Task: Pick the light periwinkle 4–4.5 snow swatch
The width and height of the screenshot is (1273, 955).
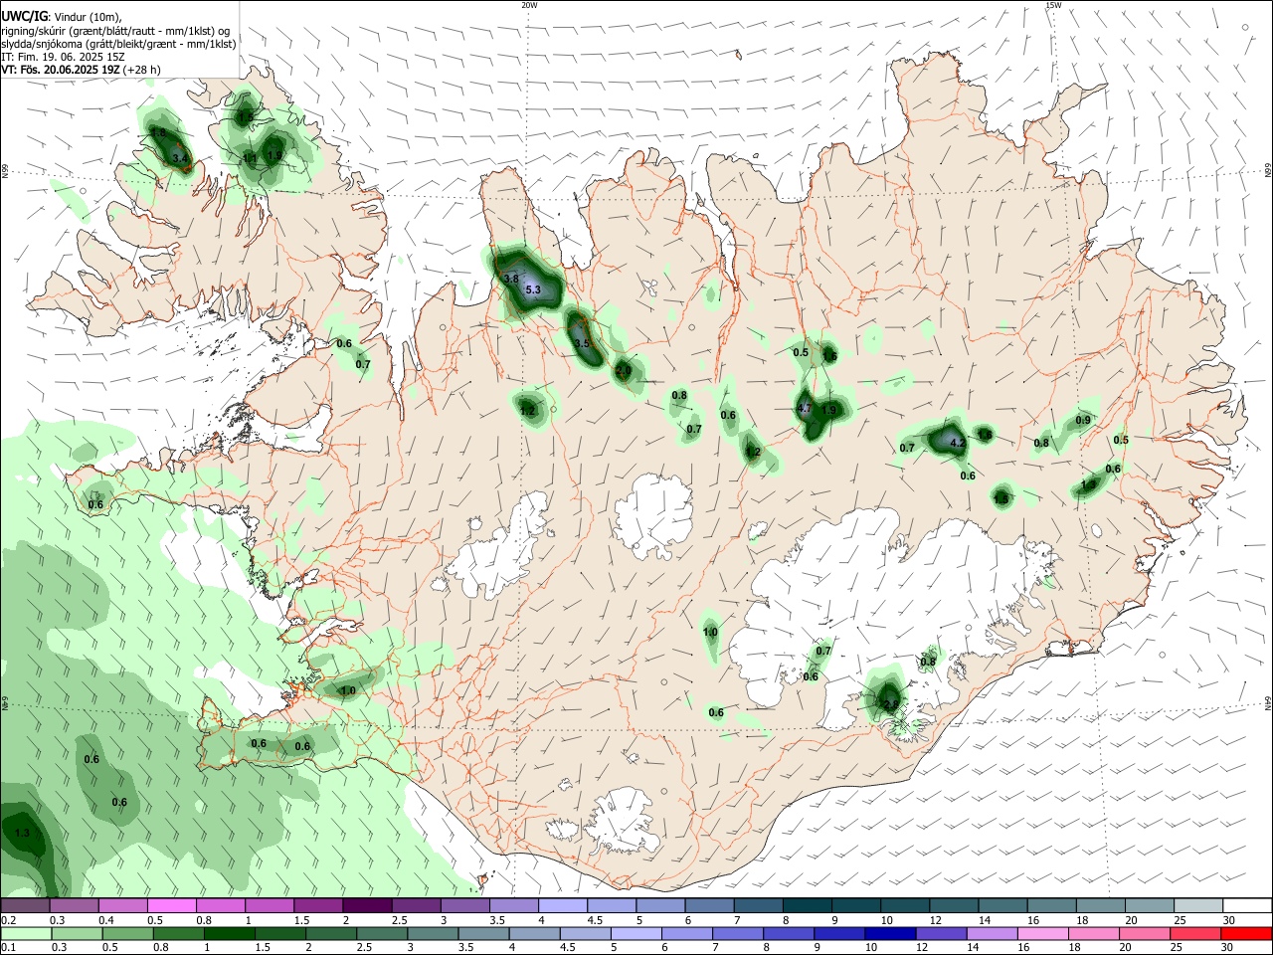Action: click(563, 905)
